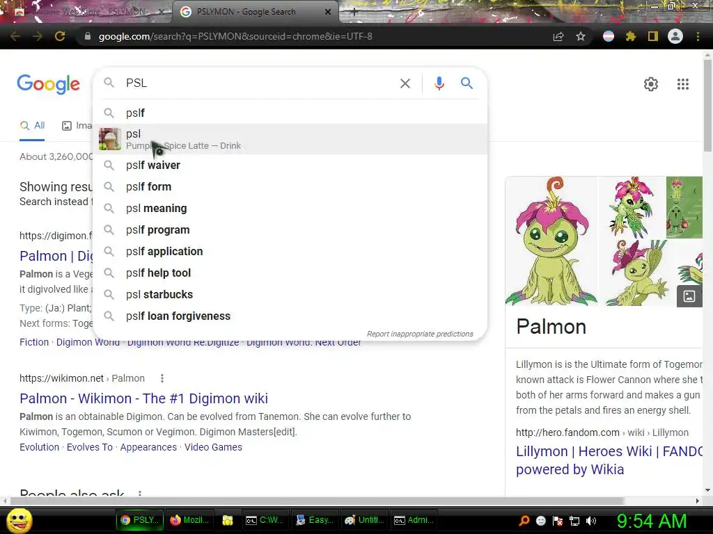Open the Google apps grid
This screenshot has width=713, height=534.
(682, 84)
